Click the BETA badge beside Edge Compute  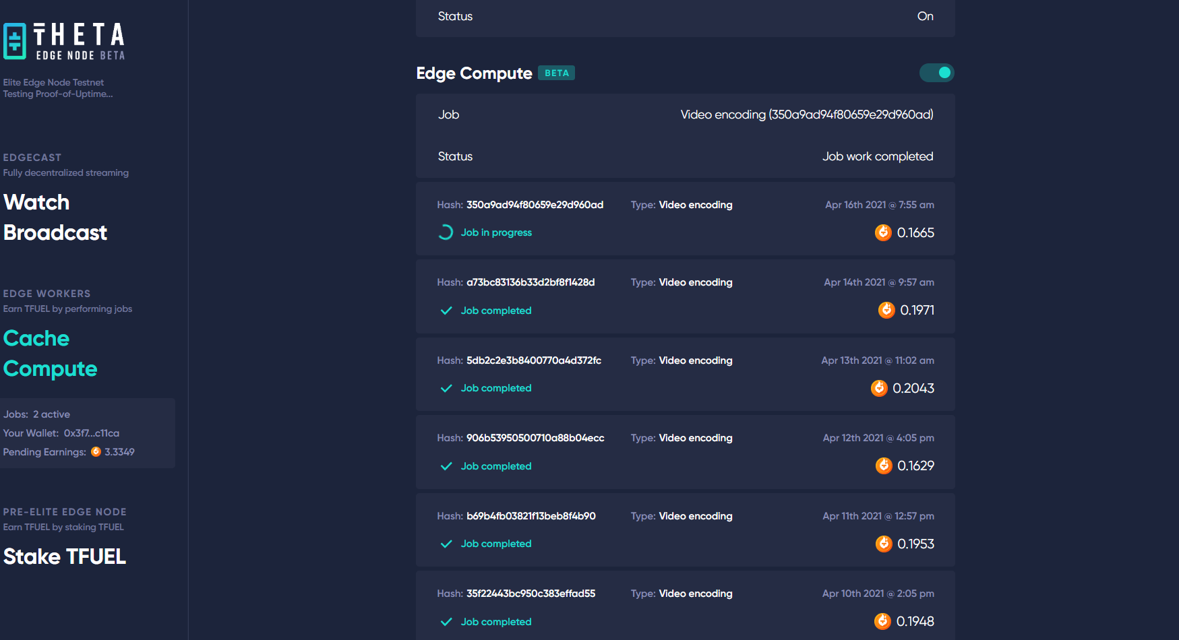coord(557,73)
